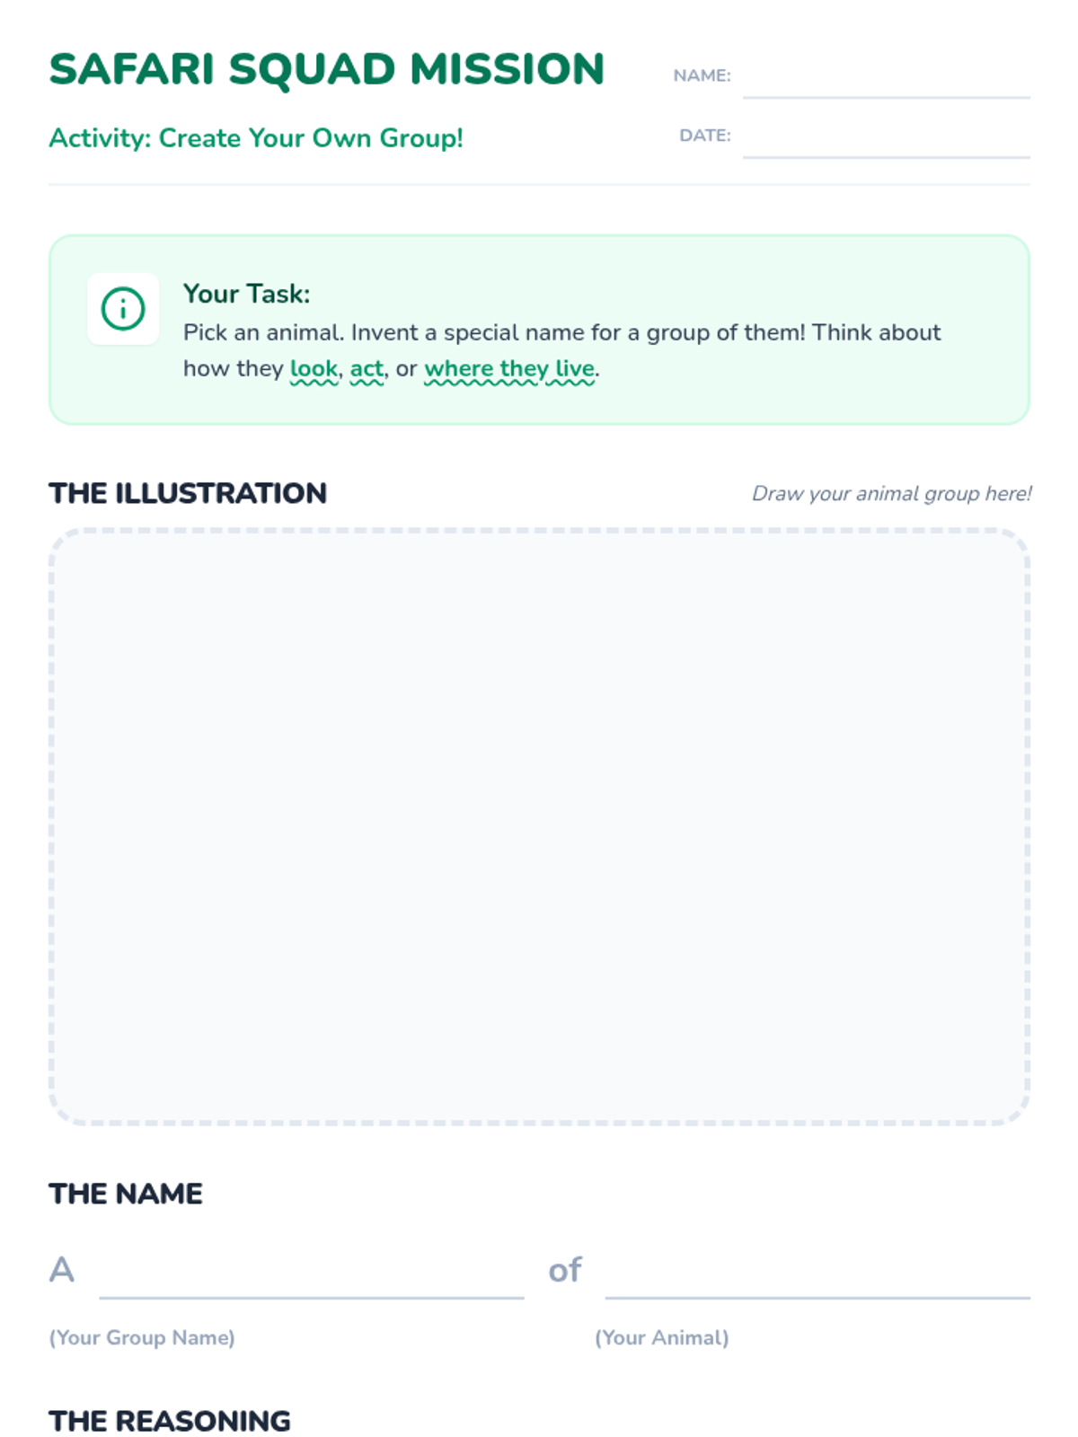Screen dimensions: 1078x1437
Task: Click the DATE input line
Action: click(886, 137)
